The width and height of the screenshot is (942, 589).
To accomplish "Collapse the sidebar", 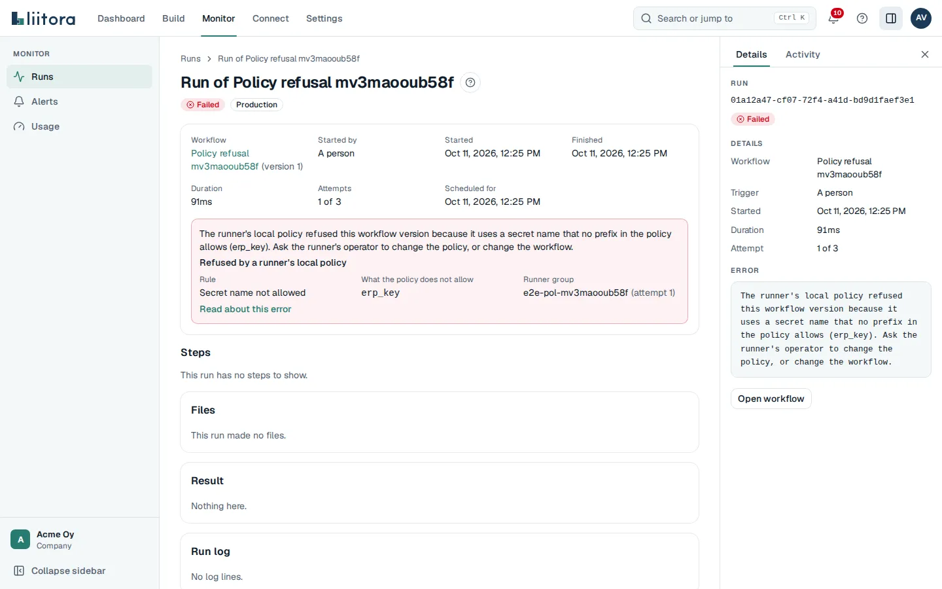I will (x=60, y=571).
